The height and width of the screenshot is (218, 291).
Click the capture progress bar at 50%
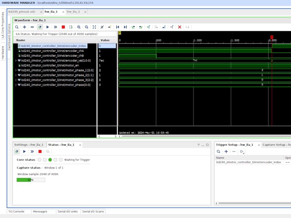pyautogui.click(x=31, y=180)
